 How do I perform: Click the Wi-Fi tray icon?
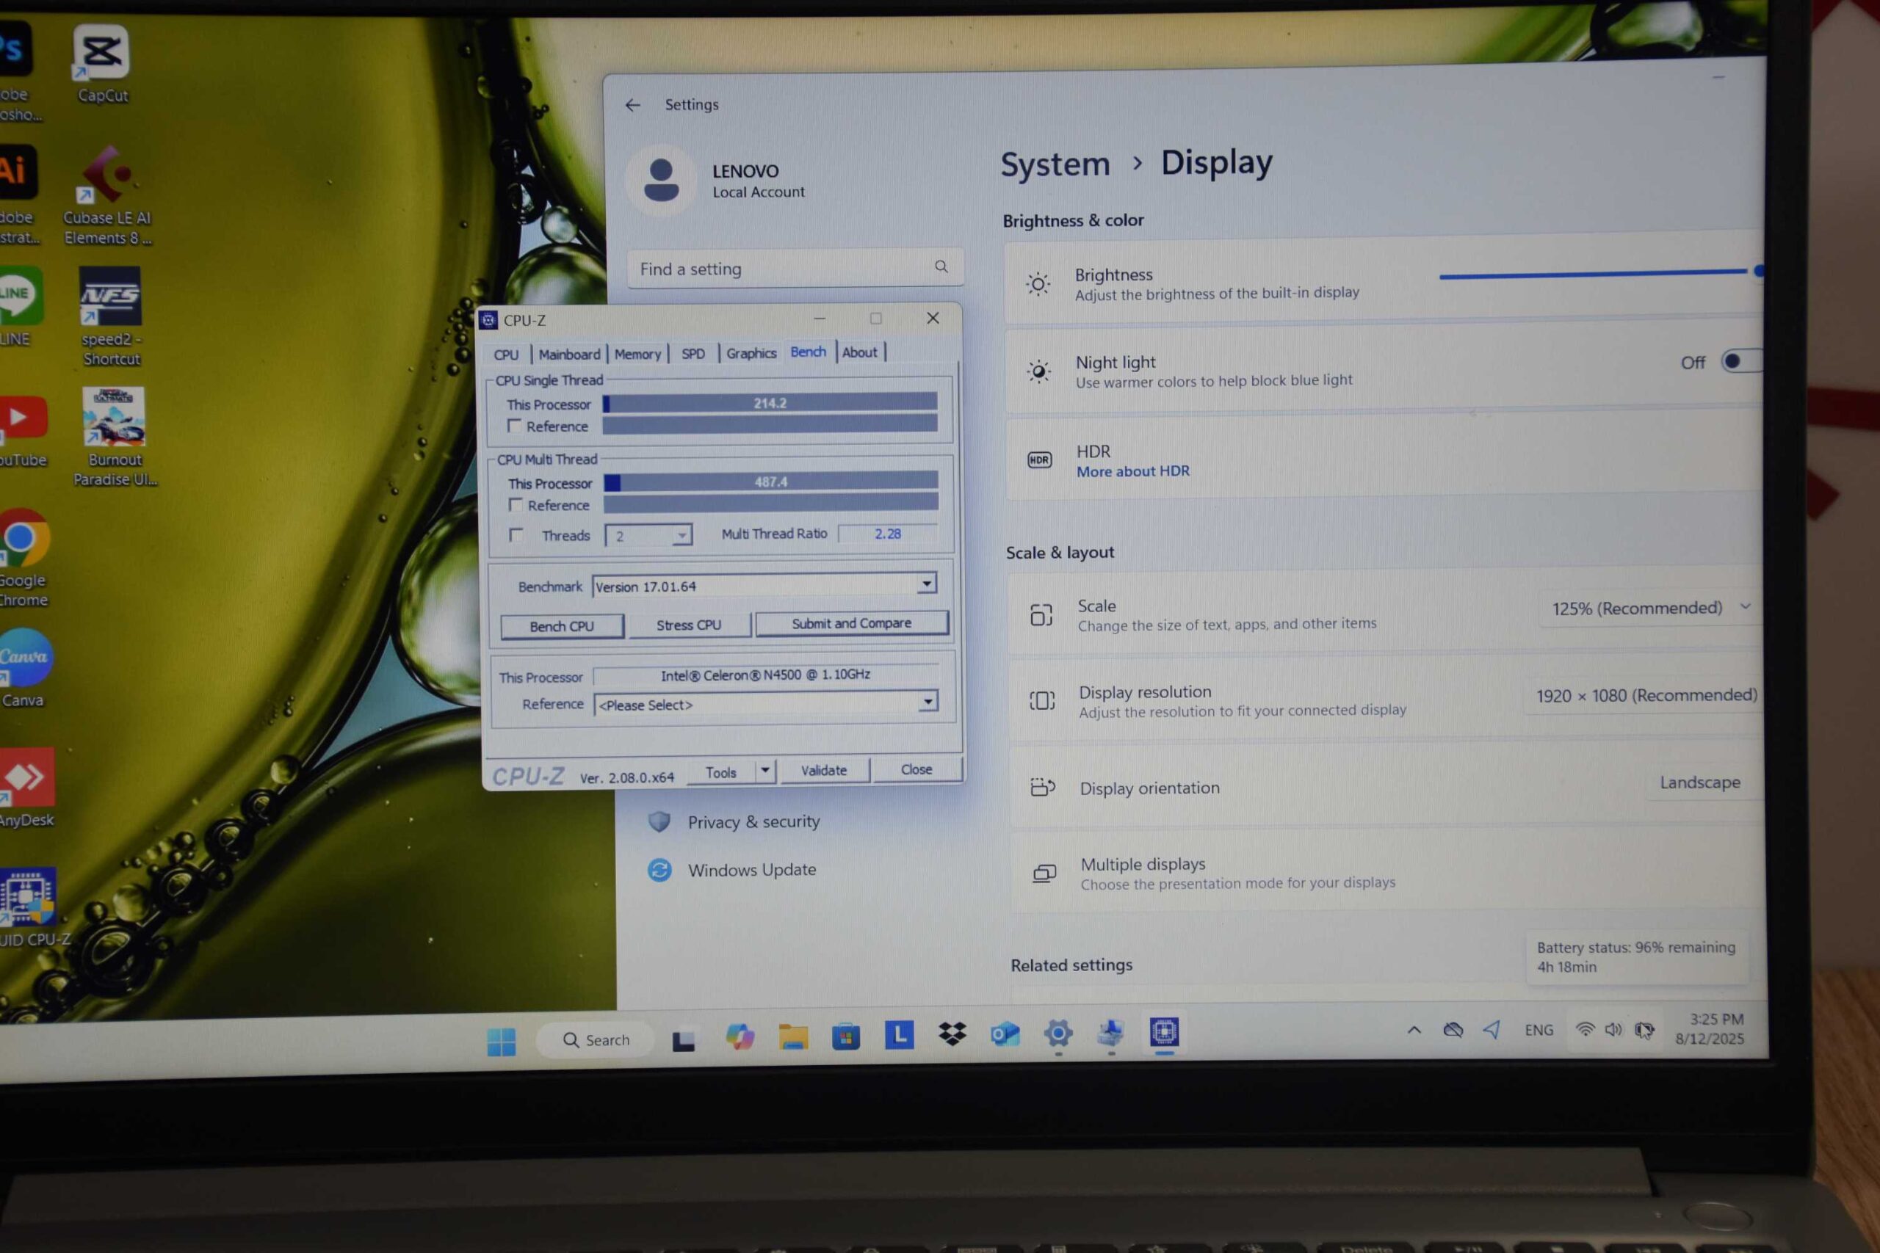[x=1584, y=1029]
